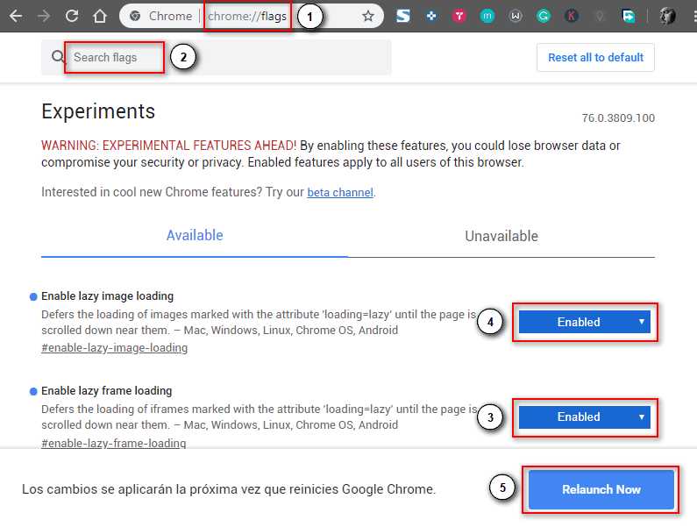Click the 'WARNING: EXPERIMENTAL FEATURES AHEAD!' text

coord(168,146)
